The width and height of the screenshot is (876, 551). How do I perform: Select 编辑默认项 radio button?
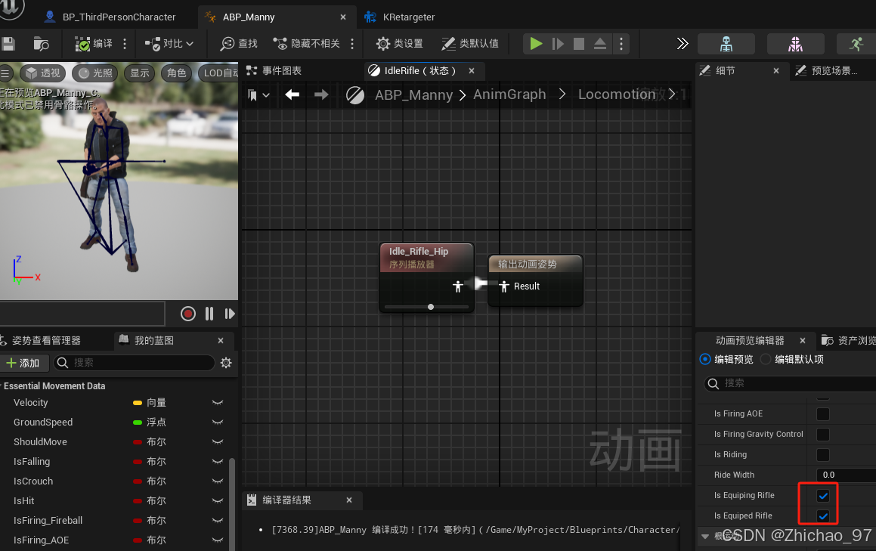pos(766,359)
